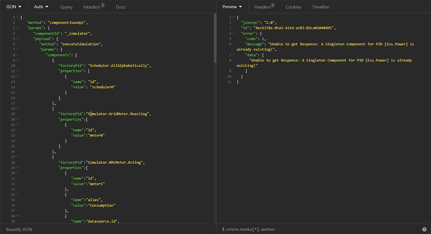Click the "componentId" key in request

tap(46, 34)
